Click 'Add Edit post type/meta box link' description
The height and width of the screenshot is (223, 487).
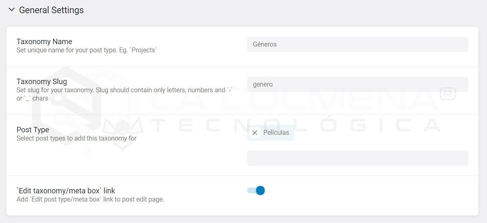click(90, 200)
